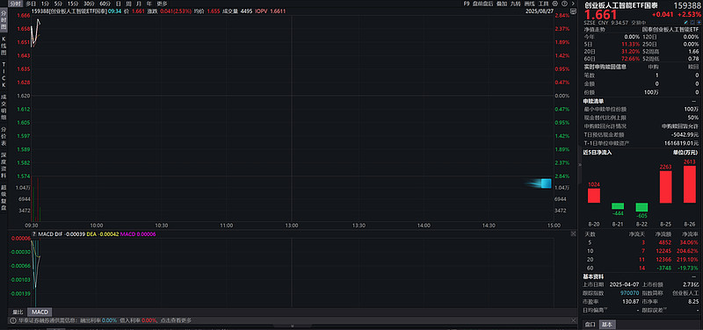Click the blue plus icon to add watchlist
The image size is (703, 330).
699,22
